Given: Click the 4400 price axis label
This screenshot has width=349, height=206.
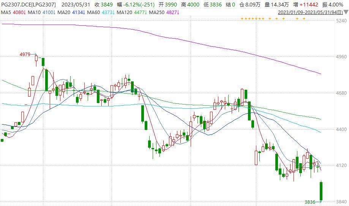Looking at the screenshot, I should [x=341, y=129].
